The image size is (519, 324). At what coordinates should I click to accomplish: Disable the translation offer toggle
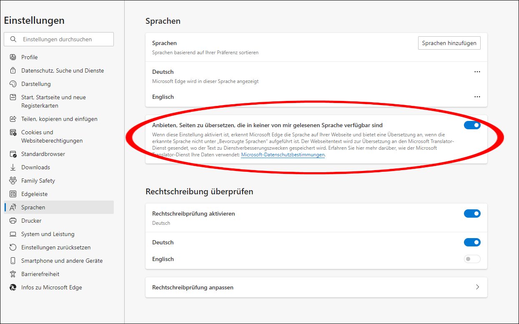coord(472,125)
